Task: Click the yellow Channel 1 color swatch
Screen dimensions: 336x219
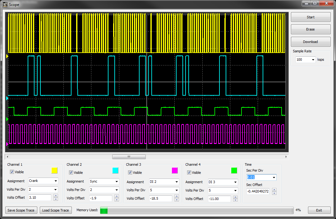Action: pos(54,170)
